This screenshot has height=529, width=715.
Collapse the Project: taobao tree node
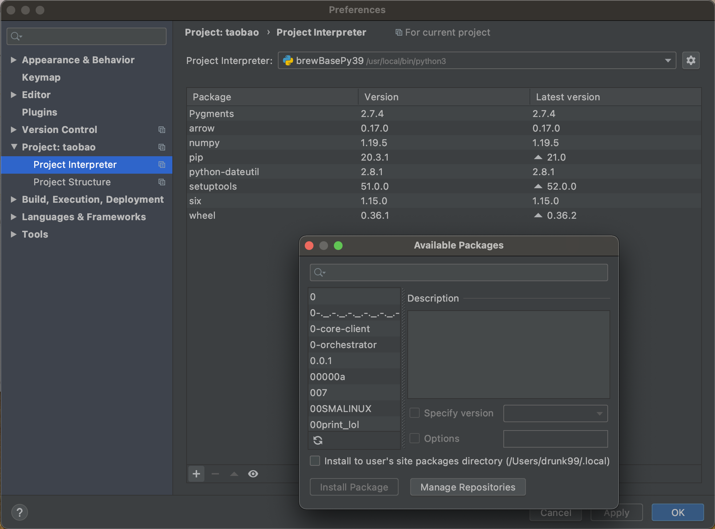(14, 147)
